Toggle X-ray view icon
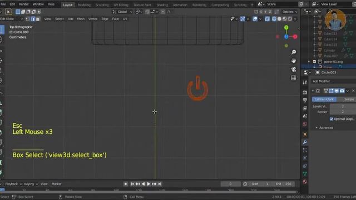This screenshot has width=356, height=200. pyautogui.click(x=267, y=19)
